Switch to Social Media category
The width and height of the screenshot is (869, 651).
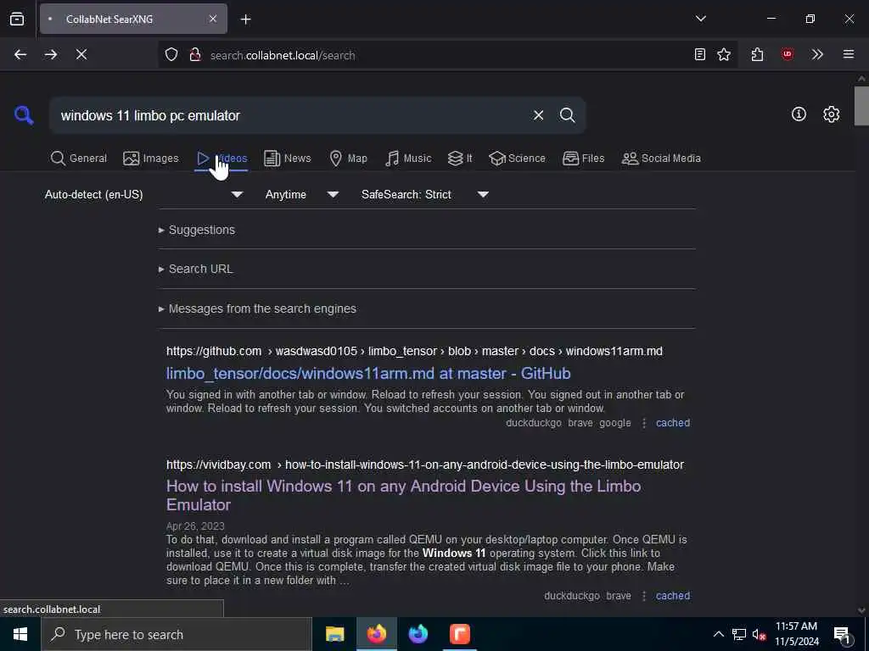[661, 159]
